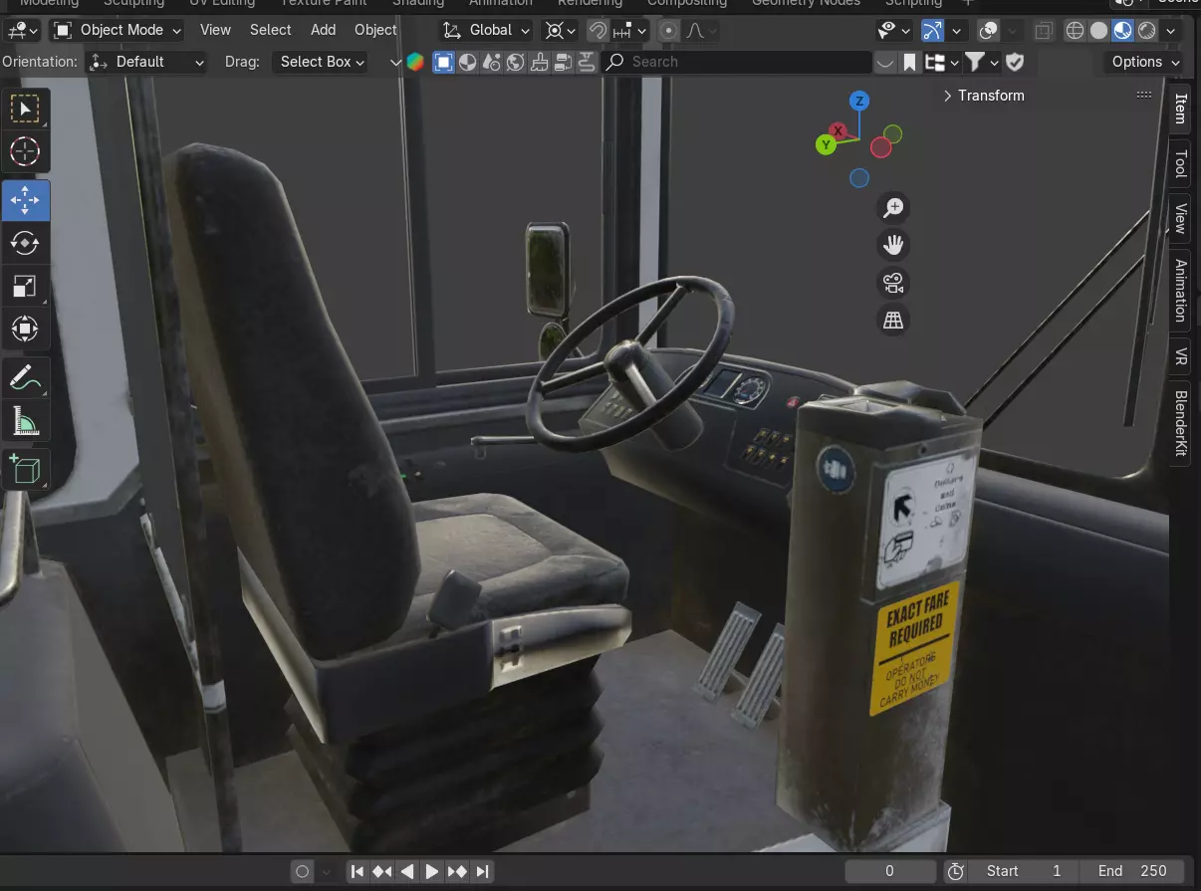Select the Measure ruler tool
The width and height of the screenshot is (1201, 891).
25,421
